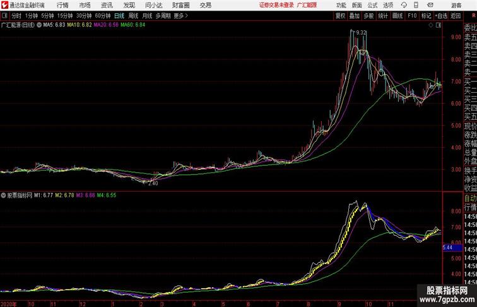Open the 市场 menu
477x307 pixels.
point(85,5)
